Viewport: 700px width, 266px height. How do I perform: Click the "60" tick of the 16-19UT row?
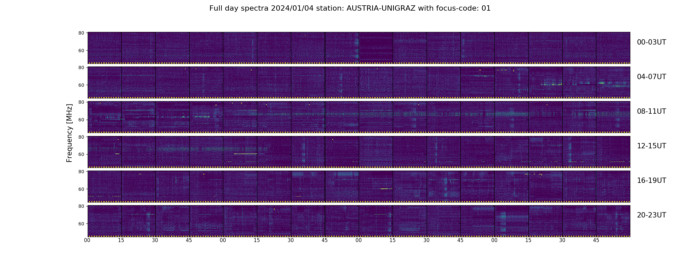pyautogui.click(x=81, y=189)
